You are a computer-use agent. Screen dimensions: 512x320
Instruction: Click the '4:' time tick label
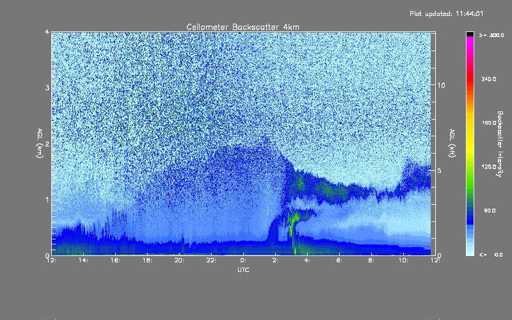(308, 260)
